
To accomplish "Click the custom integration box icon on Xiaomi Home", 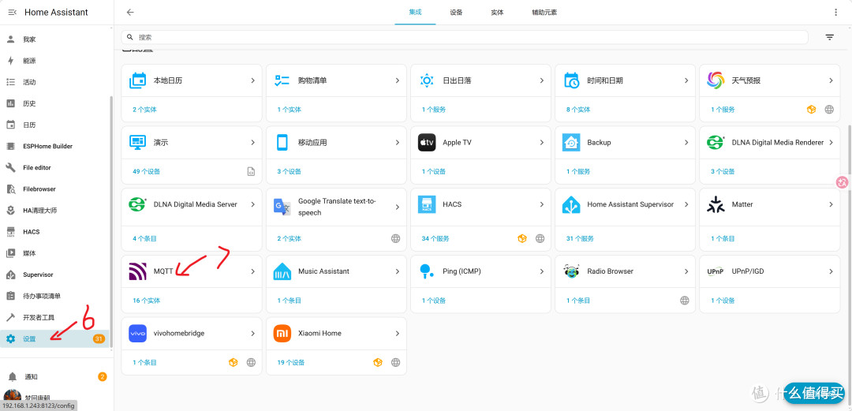I will point(378,362).
